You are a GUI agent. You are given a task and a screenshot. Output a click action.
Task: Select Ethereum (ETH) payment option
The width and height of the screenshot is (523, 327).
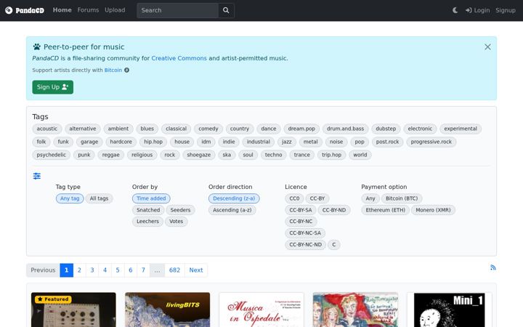click(385, 210)
